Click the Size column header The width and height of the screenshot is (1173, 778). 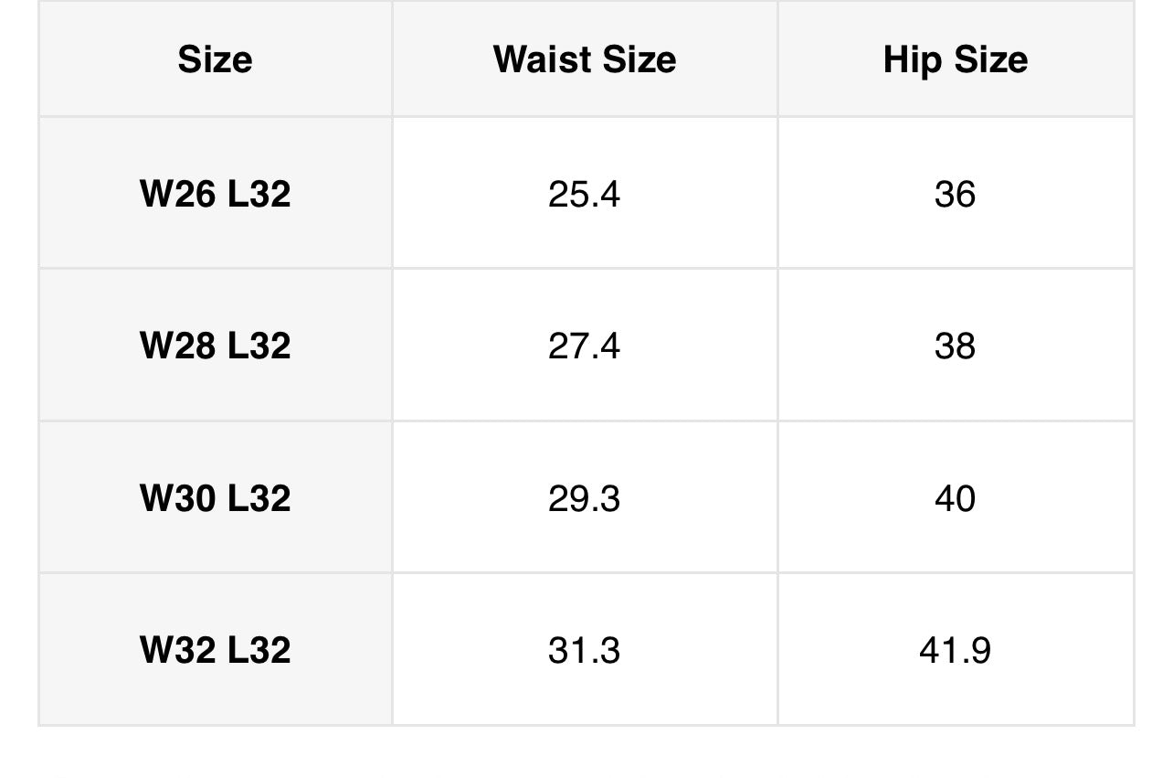[x=215, y=60]
